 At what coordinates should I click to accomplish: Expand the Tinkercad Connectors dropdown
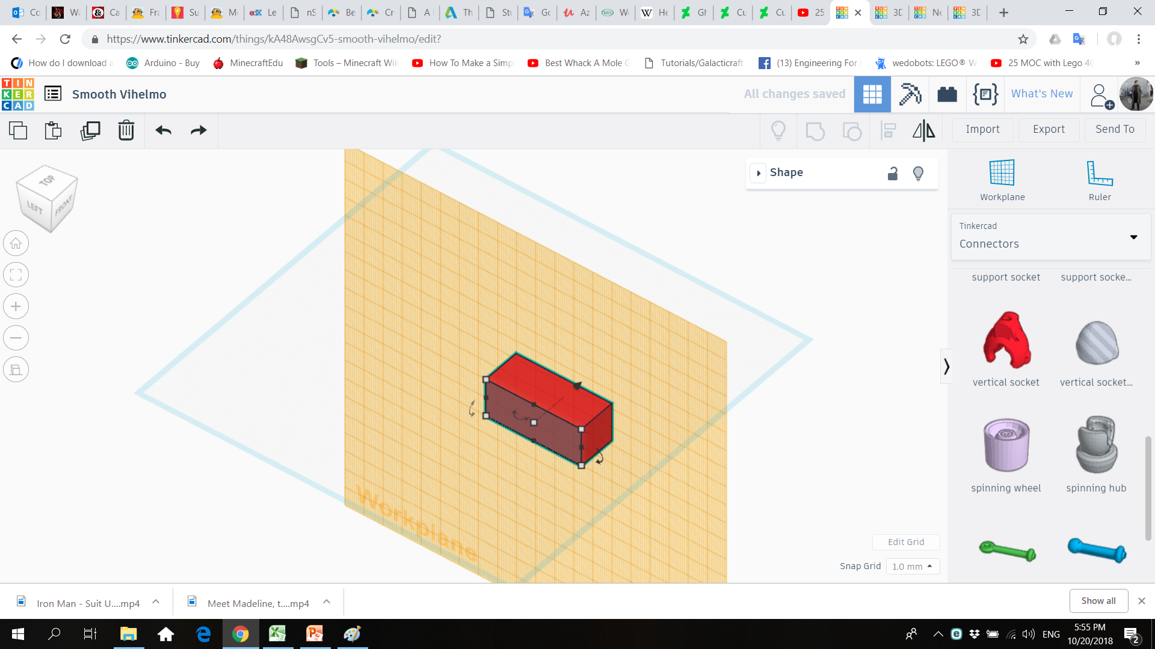[x=1136, y=236]
